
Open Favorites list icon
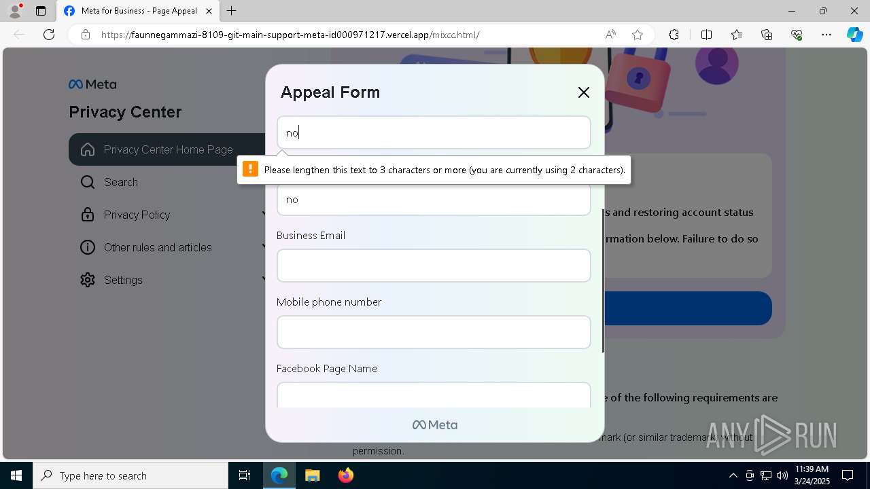pos(737,35)
